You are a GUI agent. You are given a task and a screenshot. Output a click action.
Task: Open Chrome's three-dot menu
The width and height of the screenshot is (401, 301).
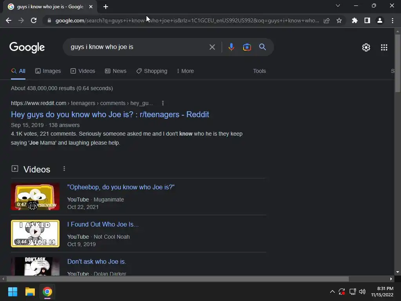click(392, 20)
